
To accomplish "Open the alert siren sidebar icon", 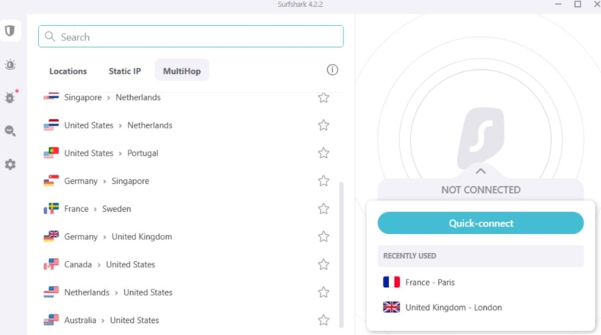I will [10, 65].
